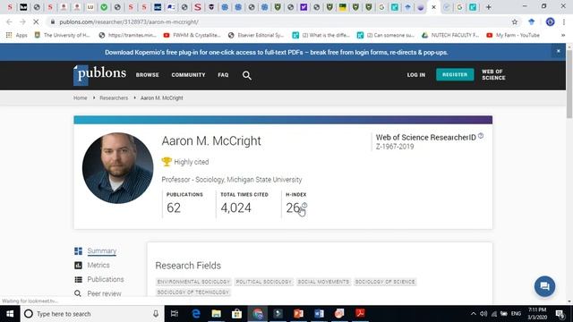Click the Total Times Cited value 4,024

235,208
